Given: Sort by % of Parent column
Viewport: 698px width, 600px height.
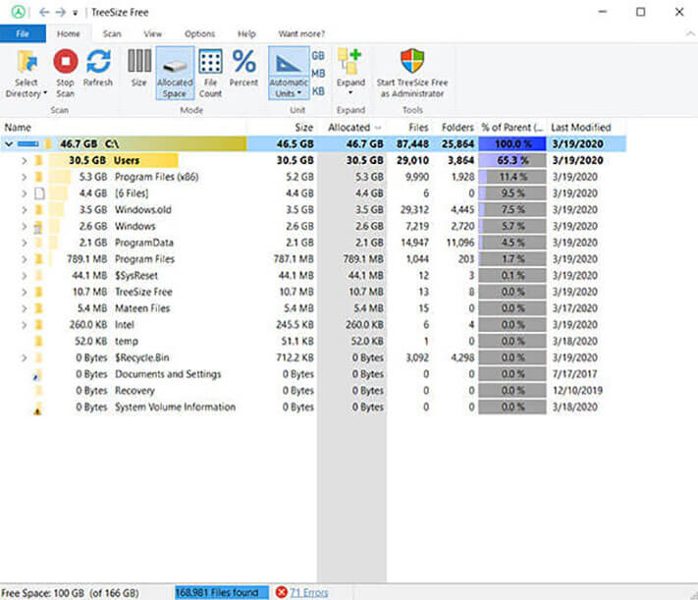Looking at the screenshot, I should [x=512, y=128].
